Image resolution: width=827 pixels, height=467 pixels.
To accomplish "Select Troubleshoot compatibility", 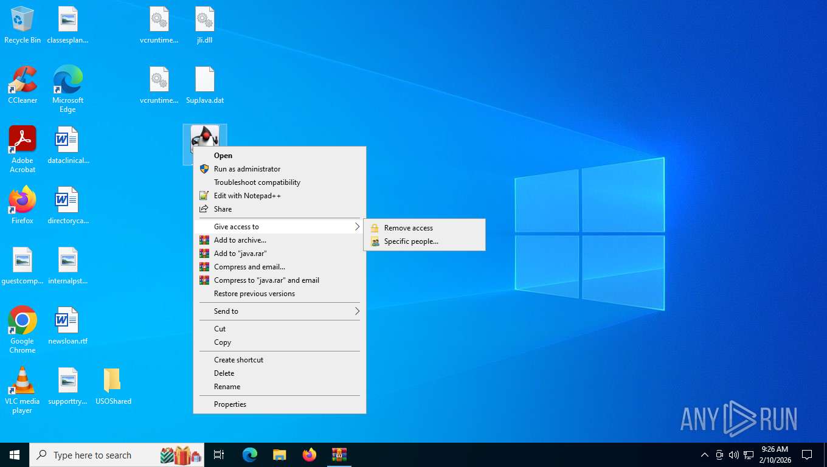I will 280,182.
